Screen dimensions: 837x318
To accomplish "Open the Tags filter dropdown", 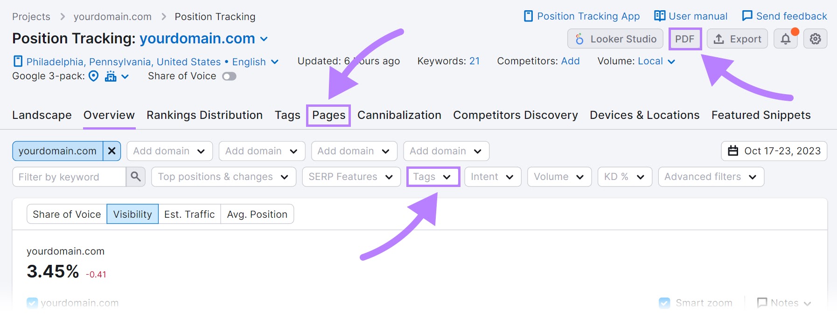I will (433, 177).
